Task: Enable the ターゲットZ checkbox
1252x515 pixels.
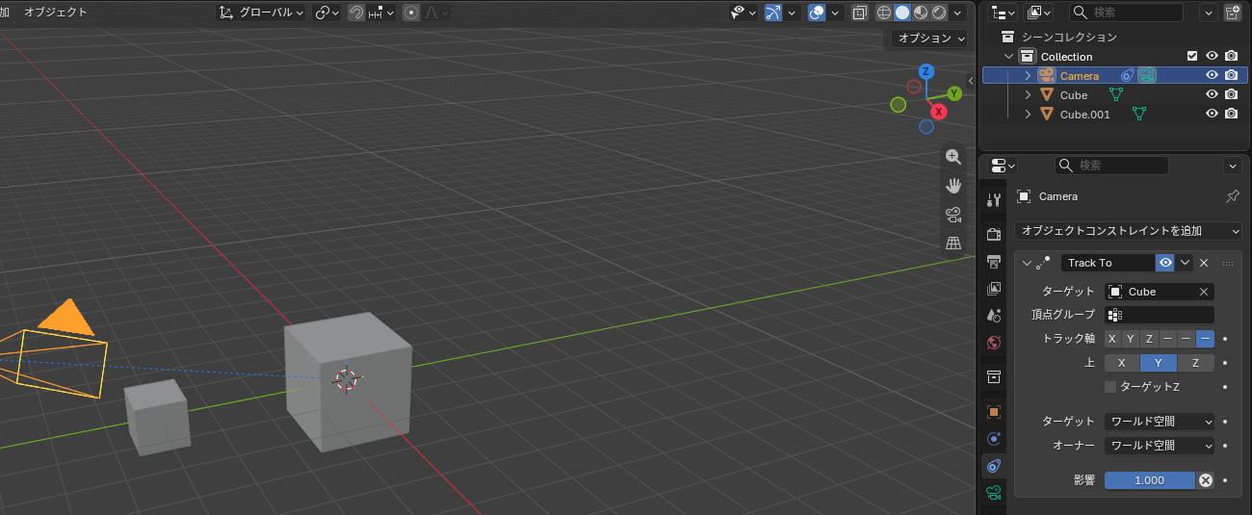Action: click(1110, 386)
